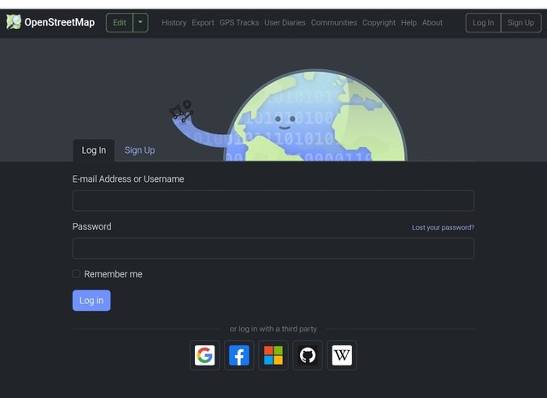
Task: Open User Diaries page
Action: pos(285,23)
